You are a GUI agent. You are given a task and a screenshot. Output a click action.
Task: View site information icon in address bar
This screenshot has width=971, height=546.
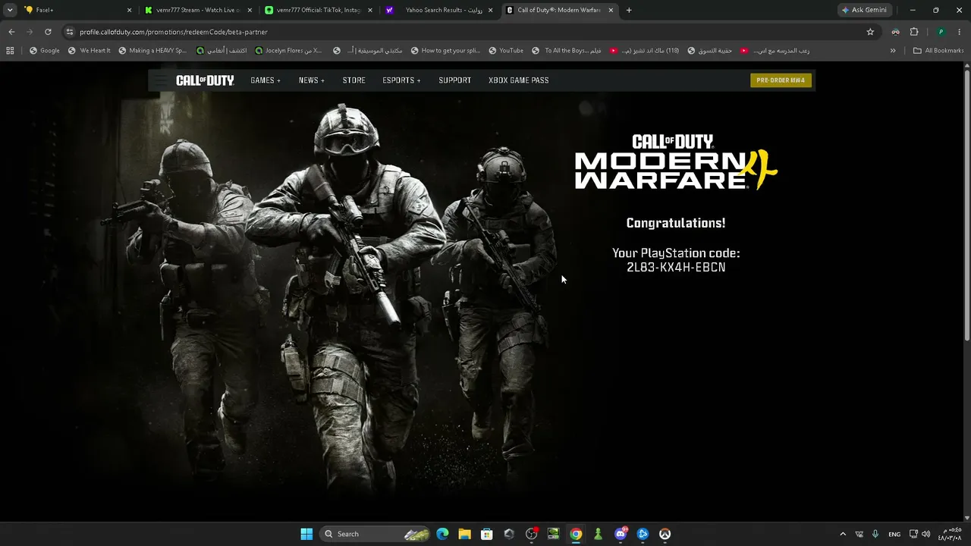tap(70, 32)
